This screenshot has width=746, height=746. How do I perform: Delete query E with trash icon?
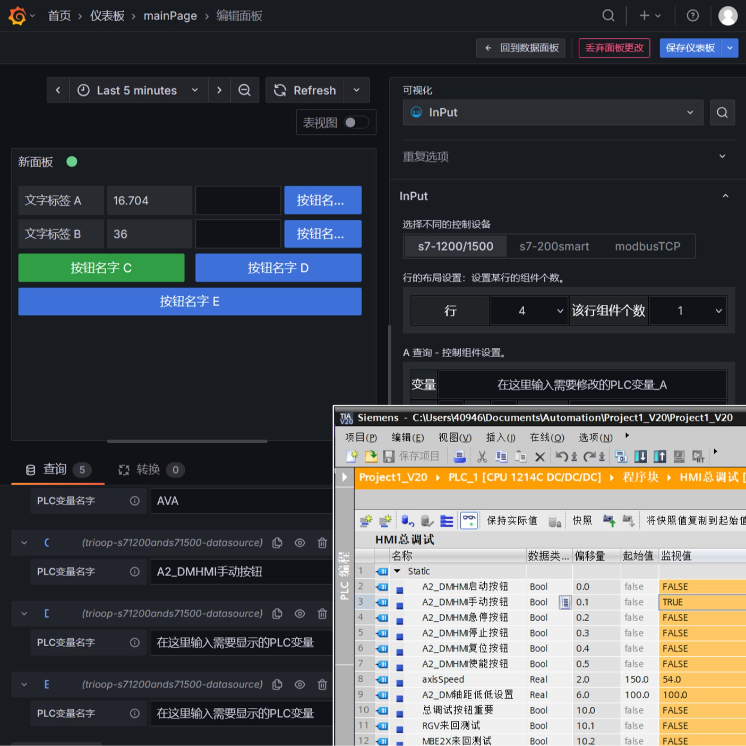(322, 684)
